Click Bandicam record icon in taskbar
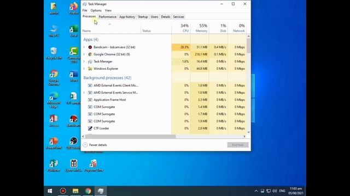The image size is (350, 196). click(x=63, y=191)
